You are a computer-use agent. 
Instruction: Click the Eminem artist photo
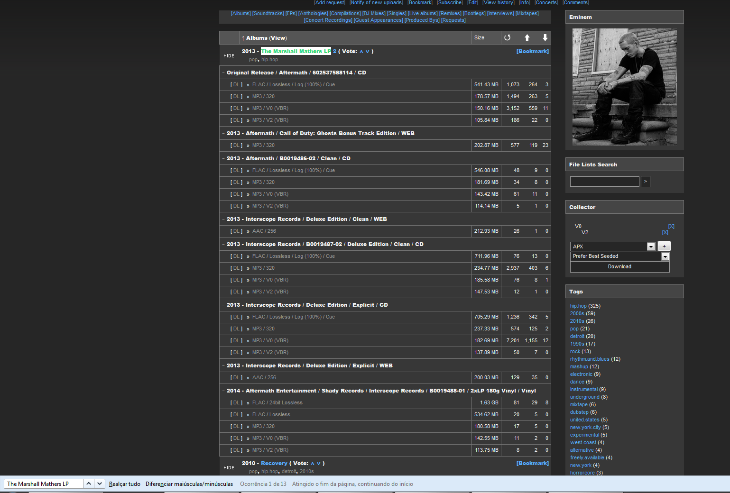pos(624,87)
